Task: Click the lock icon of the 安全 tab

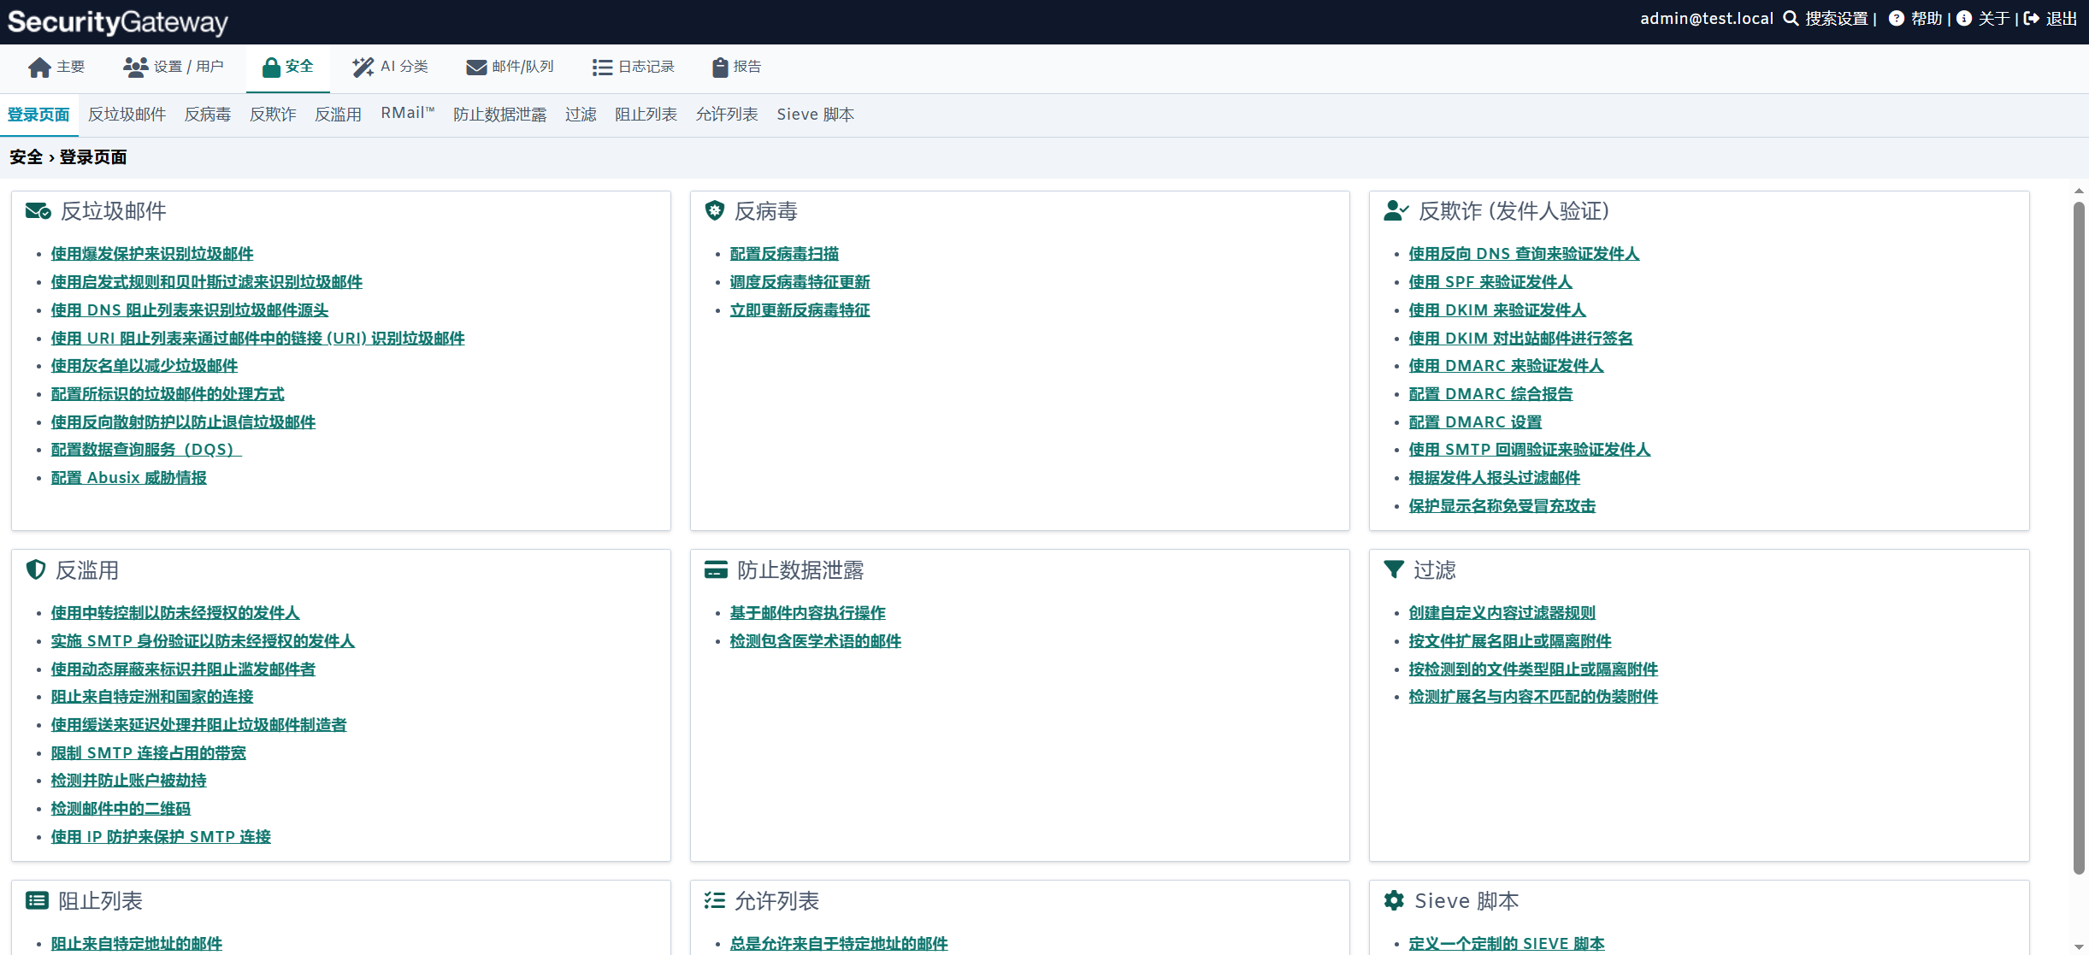Action: click(x=271, y=68)
